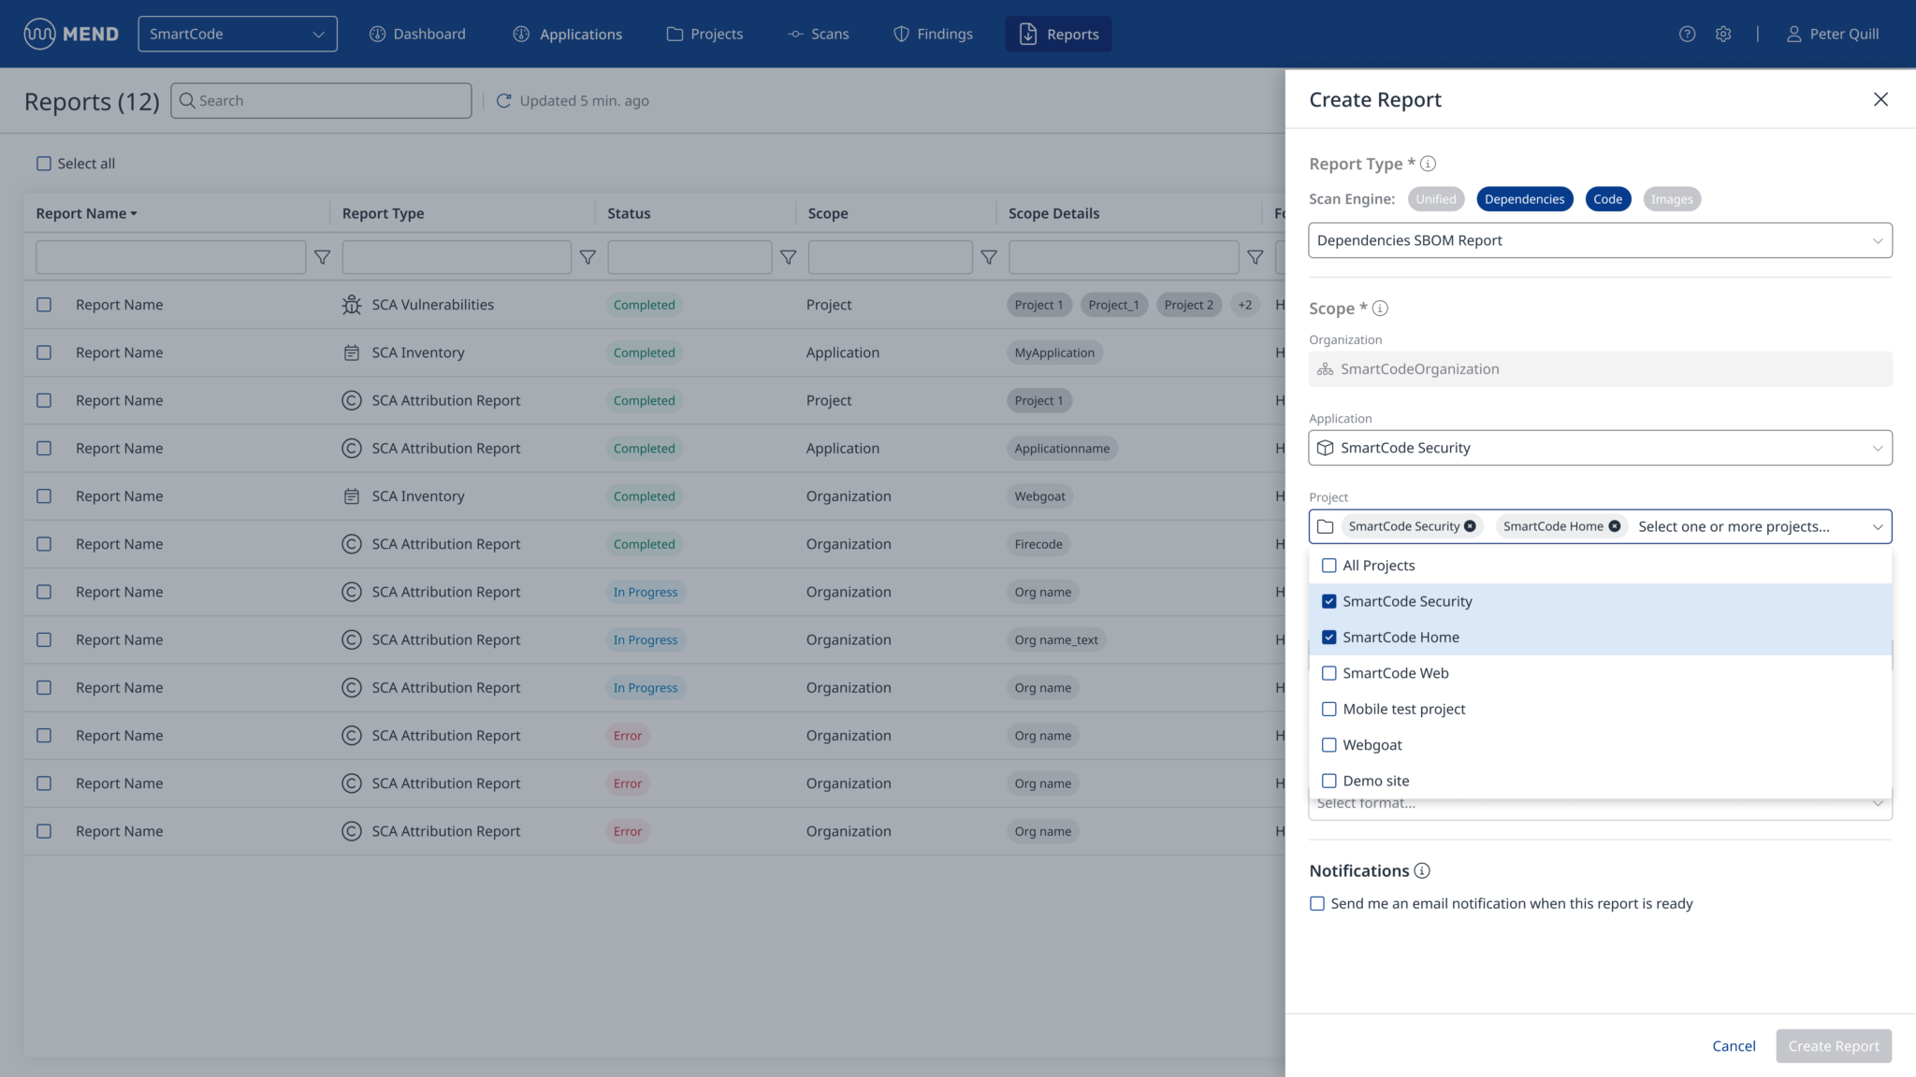Screen dimensions: 1916x1077
Task: Check the Mobile test project option
Action: click(x=1328, y=709)
